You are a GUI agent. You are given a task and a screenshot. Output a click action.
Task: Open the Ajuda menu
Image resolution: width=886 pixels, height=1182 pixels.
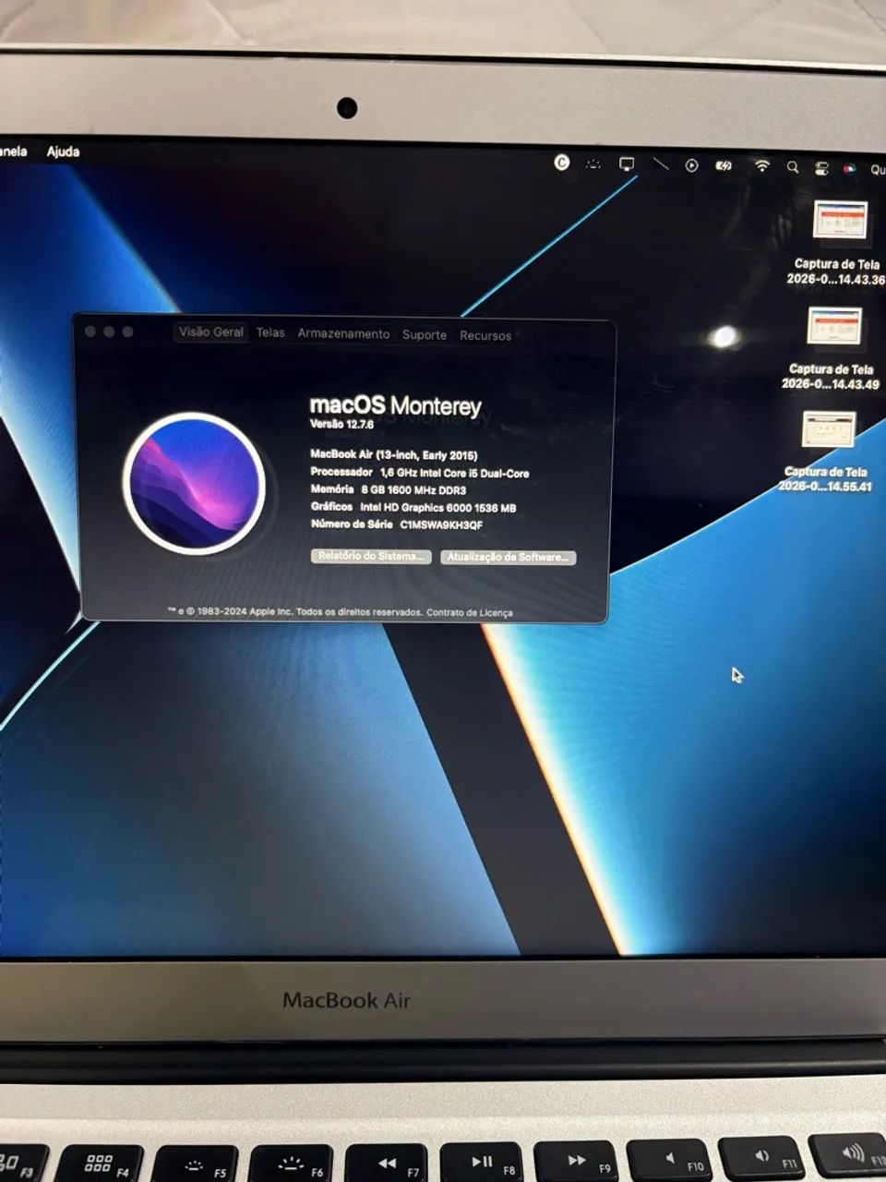coord(64,151)
